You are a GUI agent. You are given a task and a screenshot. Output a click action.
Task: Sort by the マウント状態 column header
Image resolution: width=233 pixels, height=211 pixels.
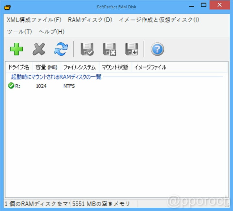tap(115, 67)
